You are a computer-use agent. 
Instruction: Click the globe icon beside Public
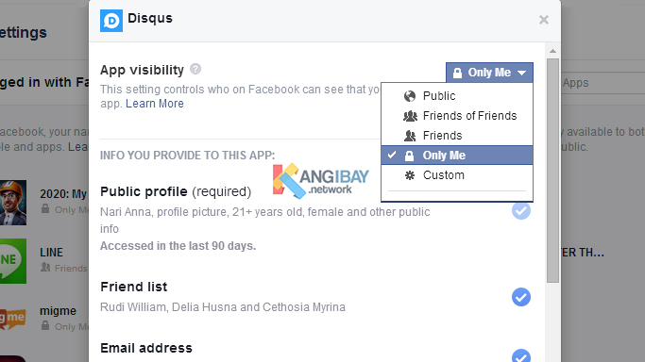(x=410, y=96)
